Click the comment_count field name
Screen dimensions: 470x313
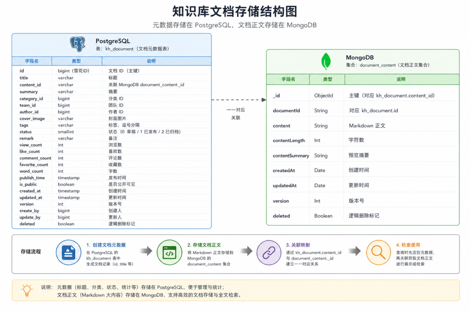pos(35,158)
